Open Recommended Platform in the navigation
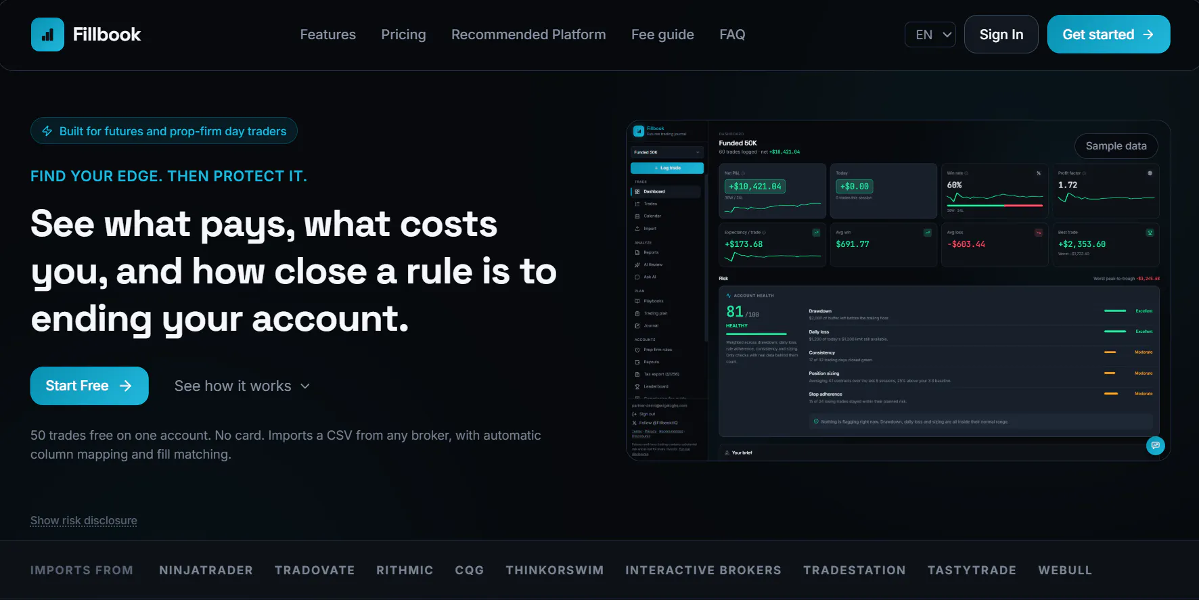1199x600 pixels. pos(528,34)
